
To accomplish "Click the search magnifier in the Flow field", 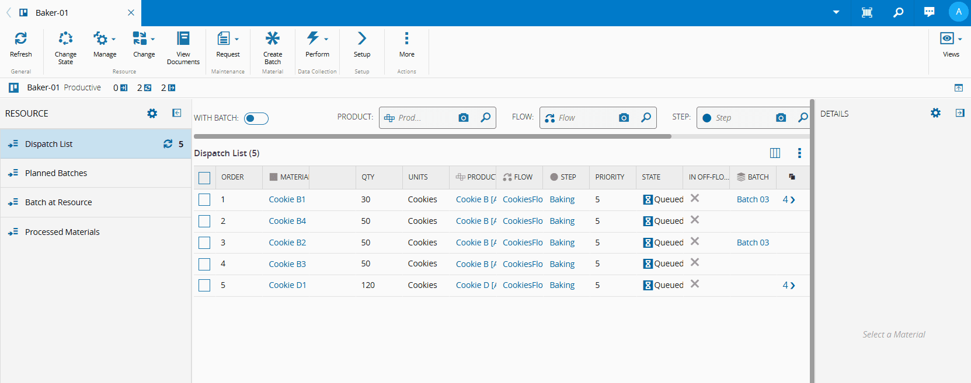I will 646,118.
